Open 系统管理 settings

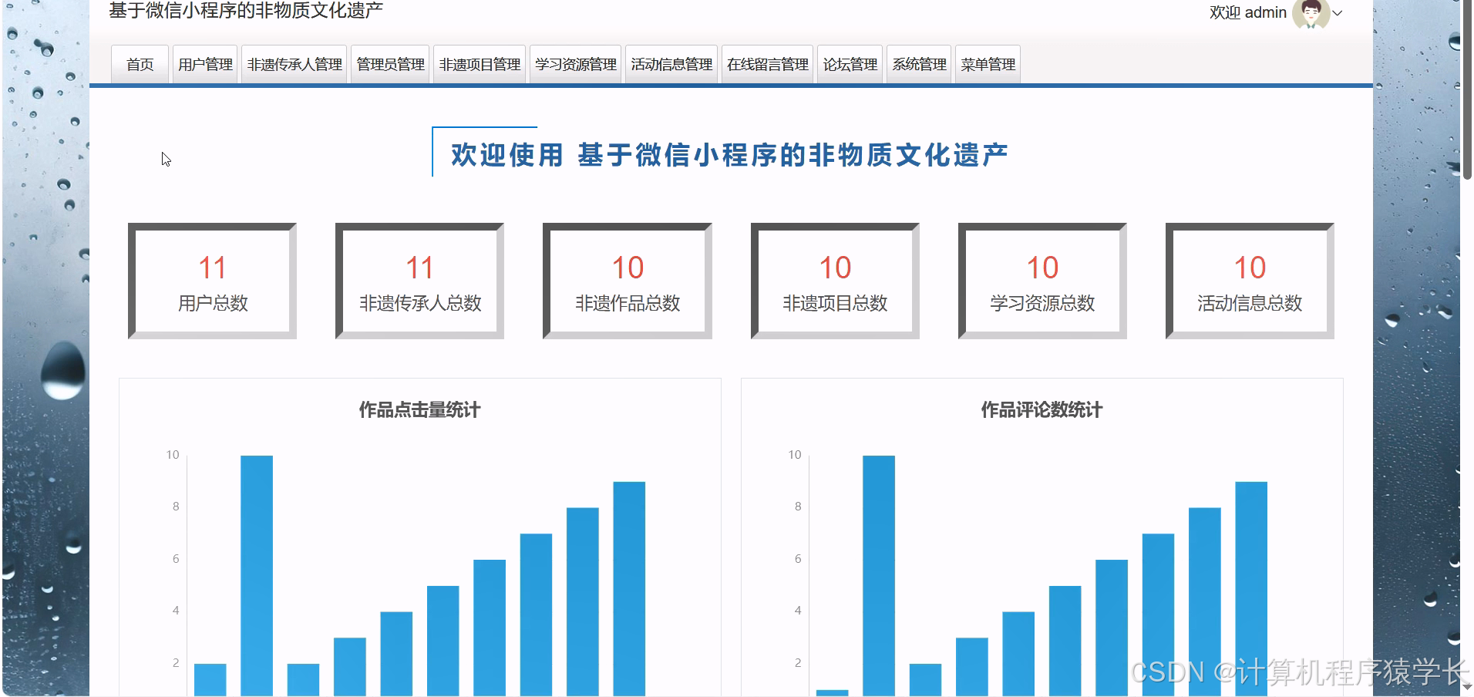coord(919,64)
